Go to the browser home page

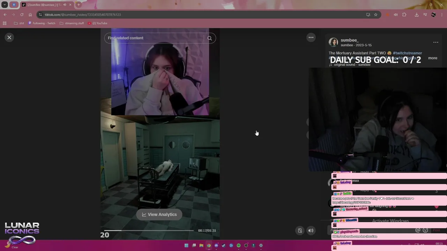pyautogui.click(x=30, y=15)
